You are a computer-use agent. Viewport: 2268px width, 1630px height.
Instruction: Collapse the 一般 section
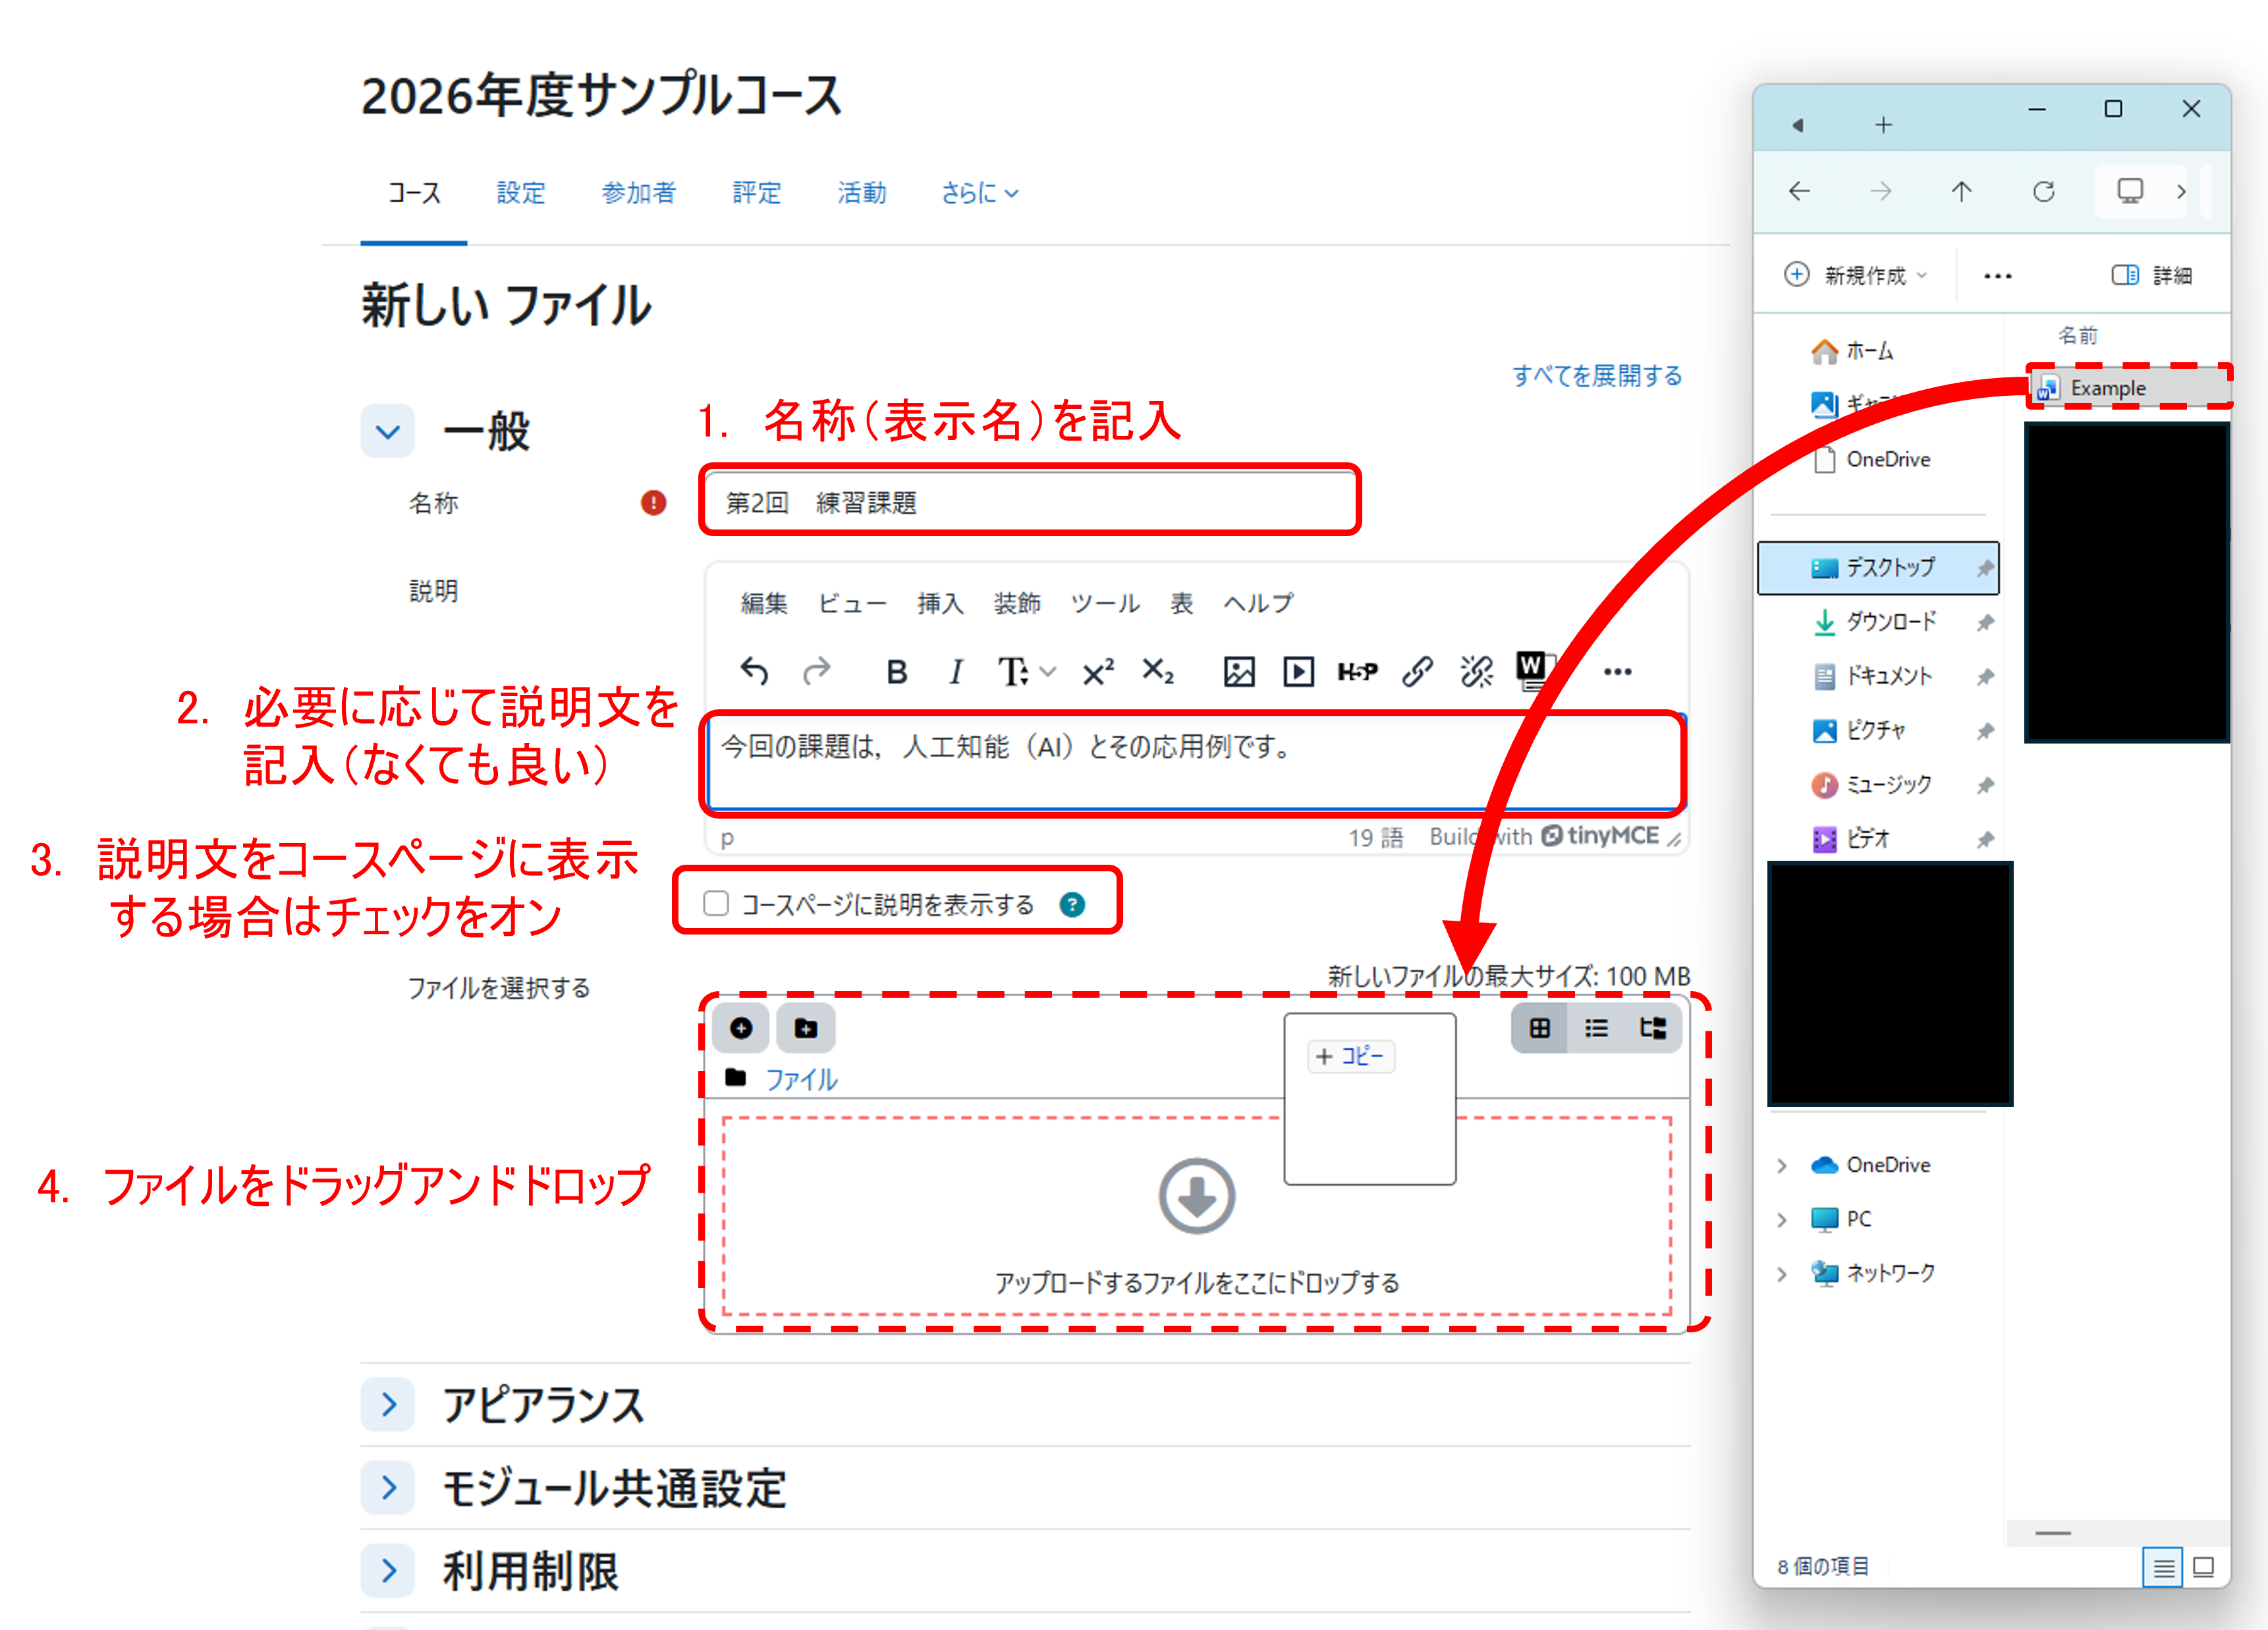tap(388, 432)
